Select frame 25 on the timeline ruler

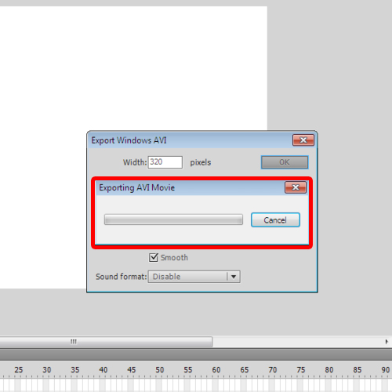tap(18, 370)
